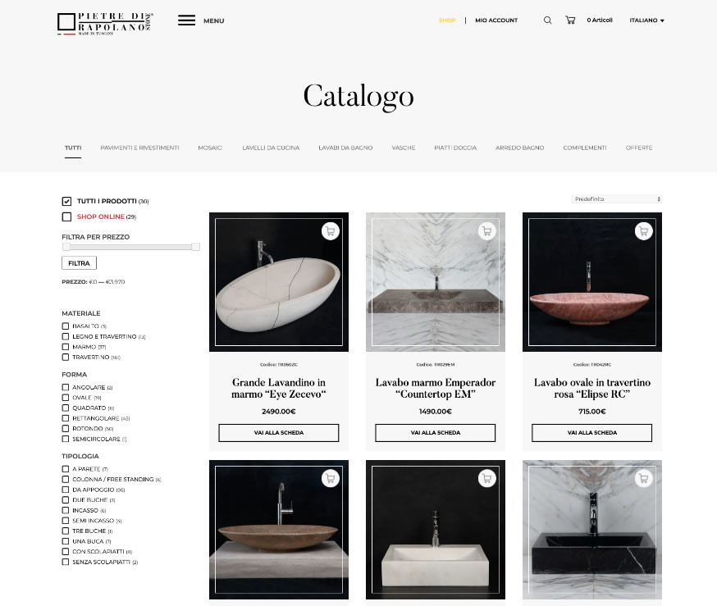Viewport: 717px width, 606px height.
Task: Open the hamburger MENU icon
Action: coord(186,21)
